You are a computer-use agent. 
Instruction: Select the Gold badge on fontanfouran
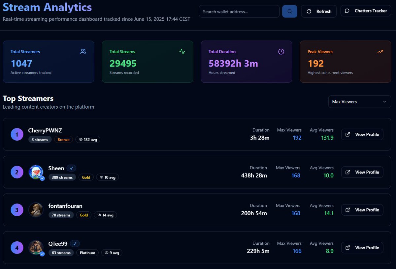click(84, 215)
